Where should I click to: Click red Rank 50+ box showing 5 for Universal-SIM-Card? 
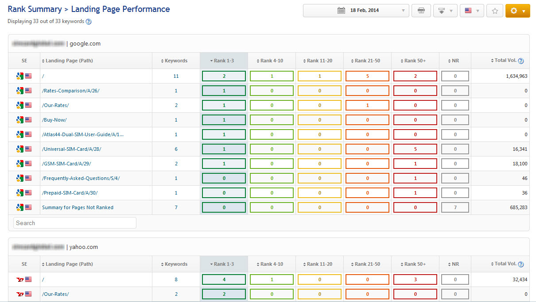click(x=415, y=149)
